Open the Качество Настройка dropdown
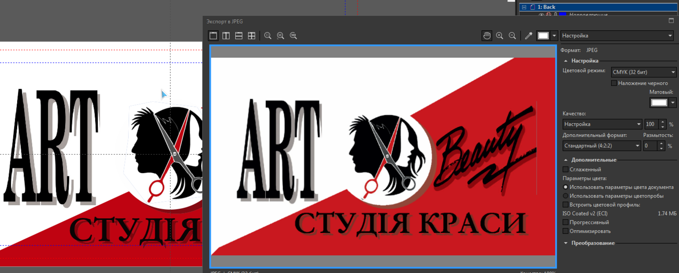 [x=602, y=124]
